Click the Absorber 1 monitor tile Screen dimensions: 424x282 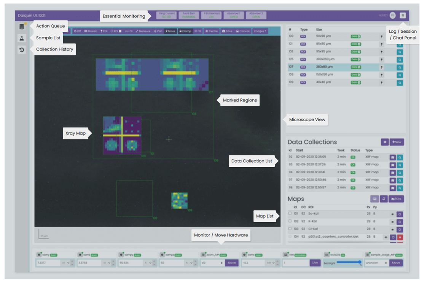click(234, 15)
